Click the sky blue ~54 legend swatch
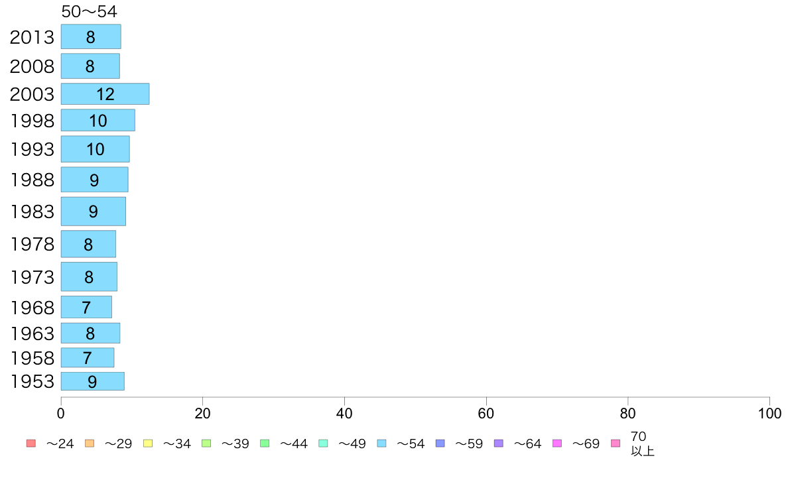The height and width of the screenshot is (488, 788). click(x=381, y=444)
